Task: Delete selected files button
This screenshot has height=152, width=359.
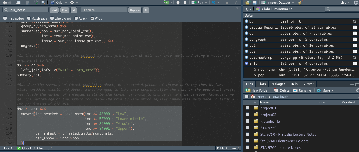Action: 282,90
